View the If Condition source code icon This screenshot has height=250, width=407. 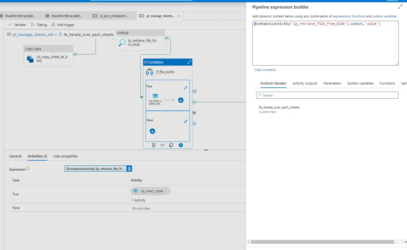pyautogui.click(x=162, y=145)
